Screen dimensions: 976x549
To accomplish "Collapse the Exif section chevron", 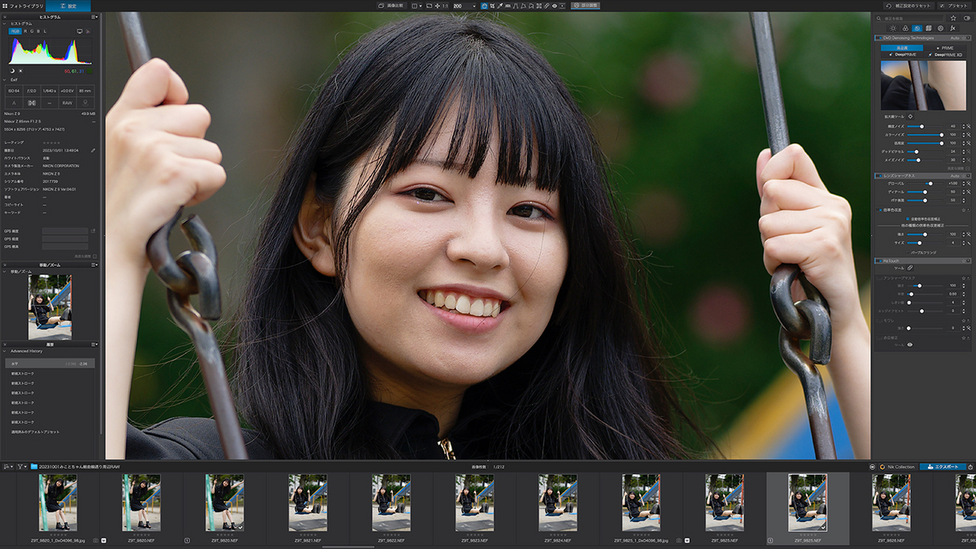I will point(4,80).
